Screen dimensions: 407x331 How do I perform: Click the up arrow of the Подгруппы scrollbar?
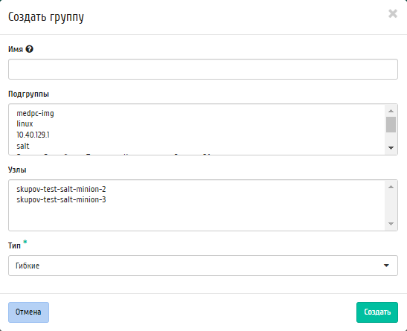coord(391,111)
